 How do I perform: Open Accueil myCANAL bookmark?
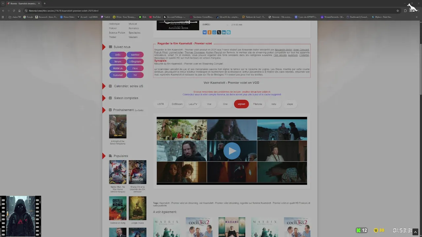[x=88, y=17]
